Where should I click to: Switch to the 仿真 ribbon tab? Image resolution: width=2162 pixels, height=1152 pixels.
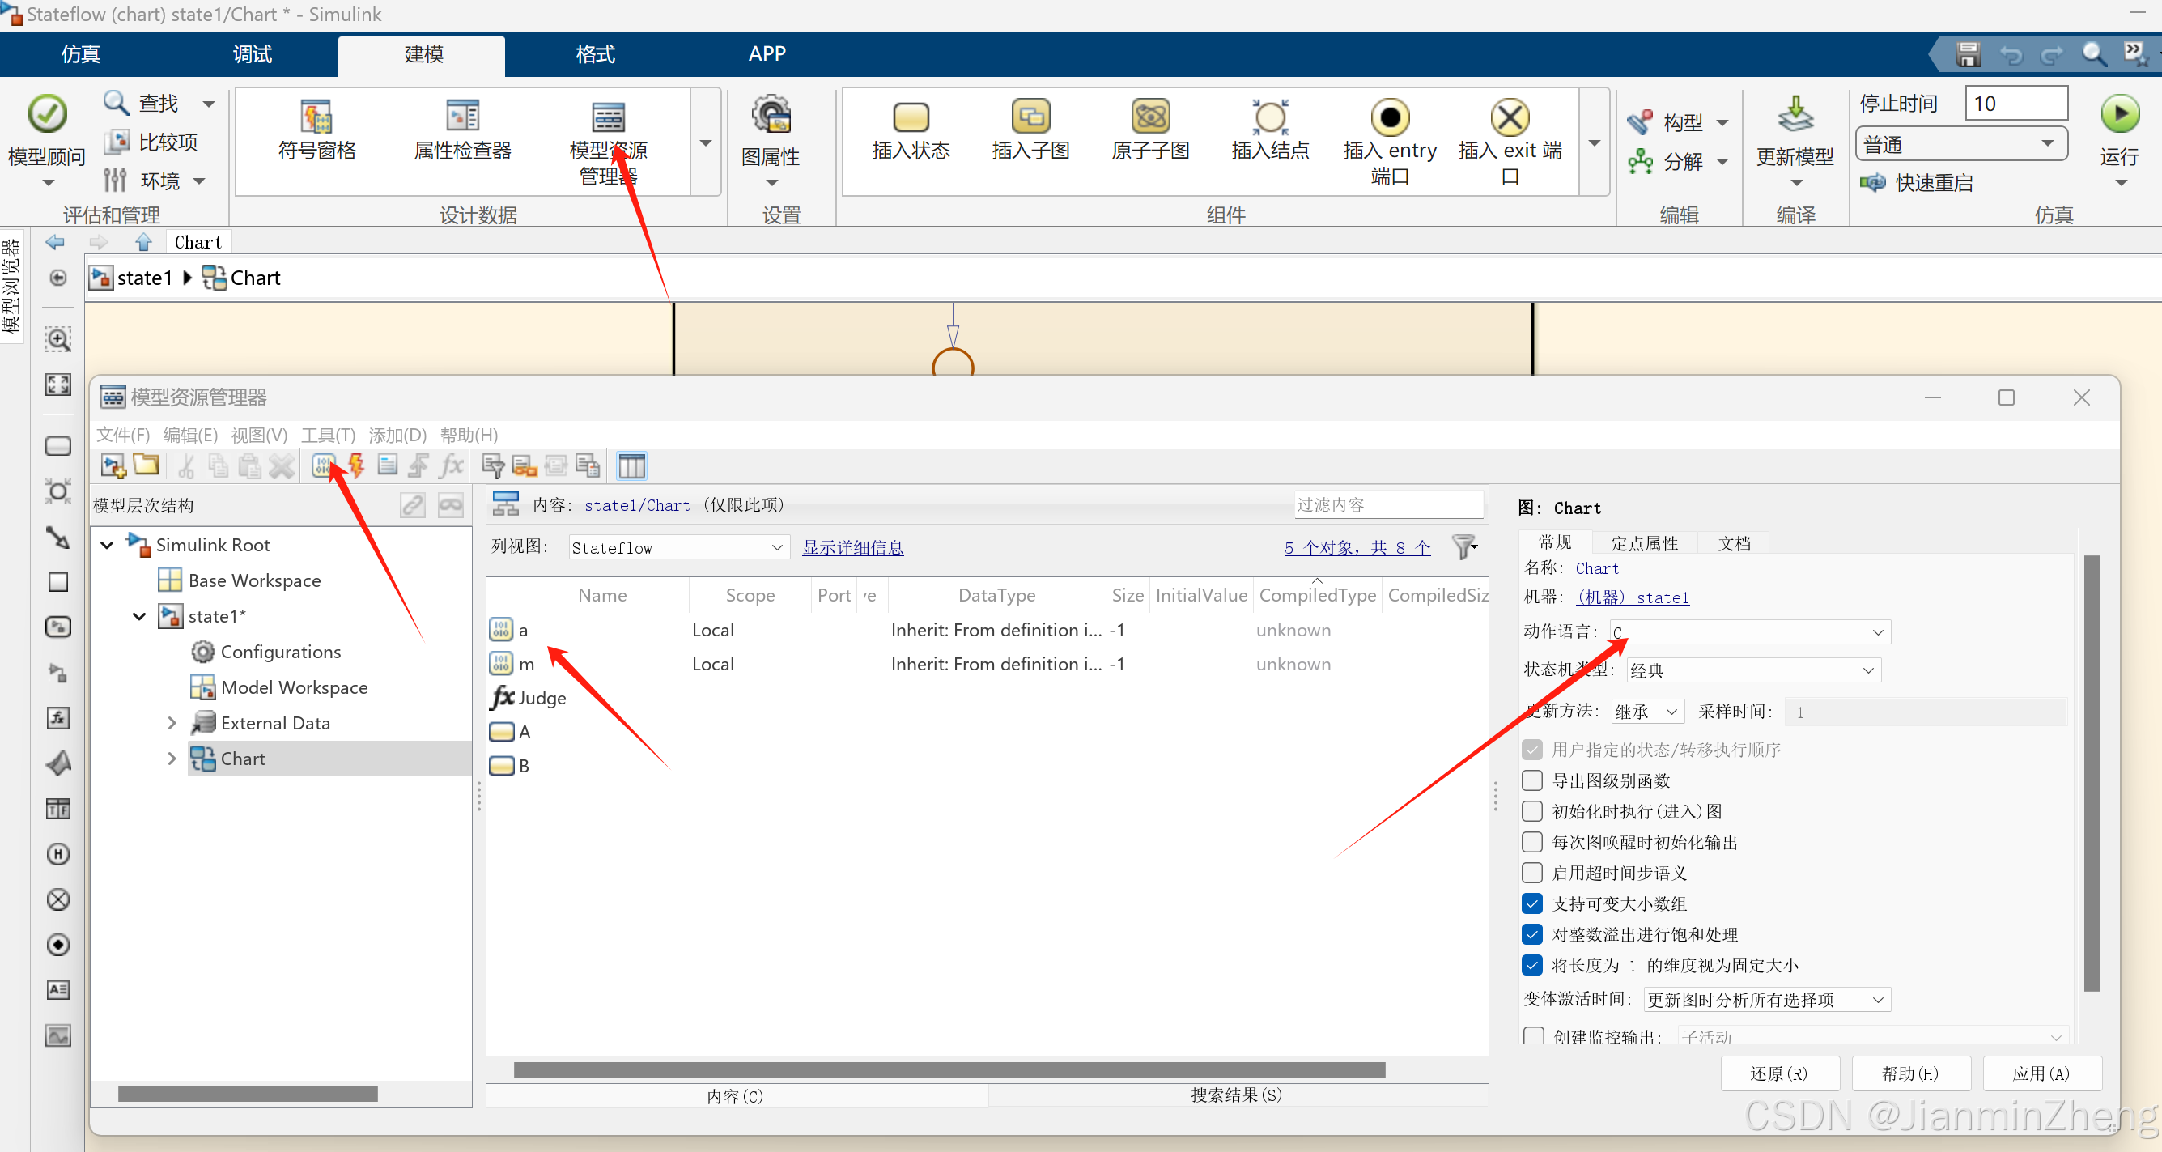(81, 53)
